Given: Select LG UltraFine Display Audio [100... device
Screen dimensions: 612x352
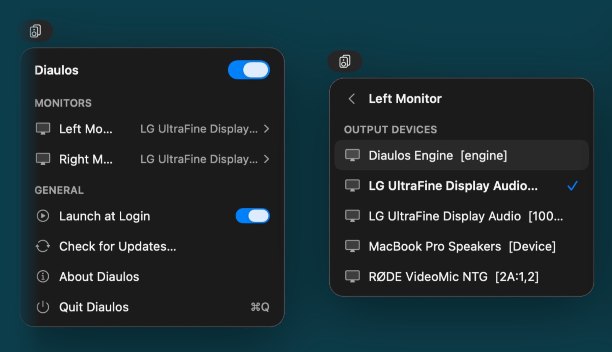Looking at the screenshot, I should click(x=461, y=216).
